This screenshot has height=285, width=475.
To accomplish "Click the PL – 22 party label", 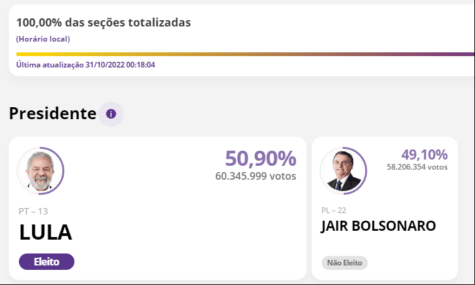I will pyautogui.click(x=334, y=211).
